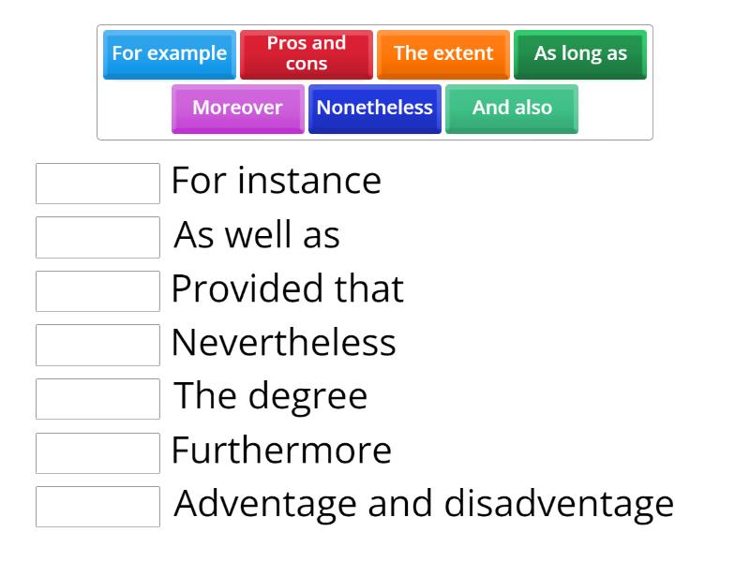Click the box beside "Adventage and disadvantage"
Image resolution: width=750 pixels, height=562 pixels.
pyautogui.click(x=97, y=507)
